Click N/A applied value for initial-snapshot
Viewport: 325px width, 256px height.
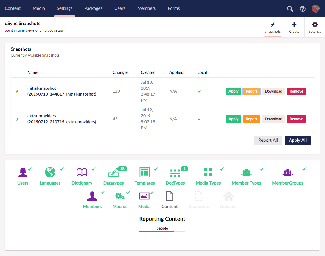coord(173,91)
